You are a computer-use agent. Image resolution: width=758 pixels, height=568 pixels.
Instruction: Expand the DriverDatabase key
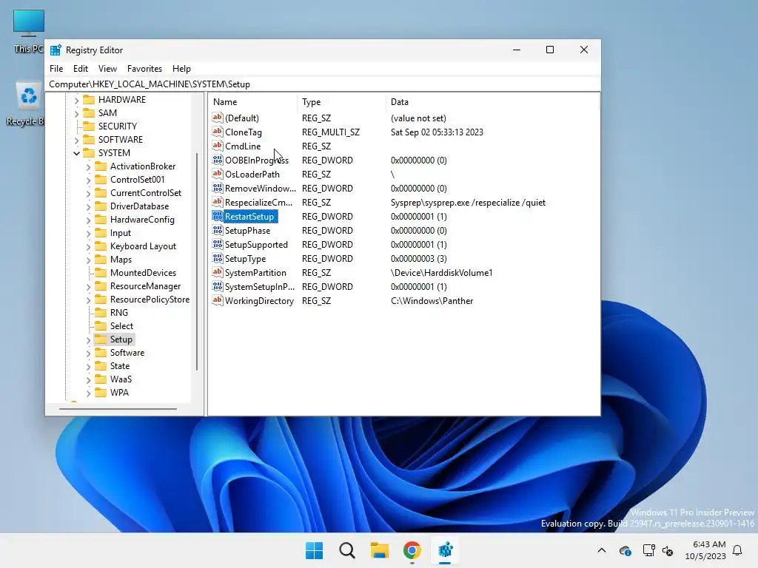coord(88,206)
